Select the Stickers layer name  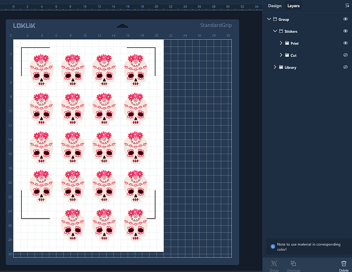pos(291,31)
